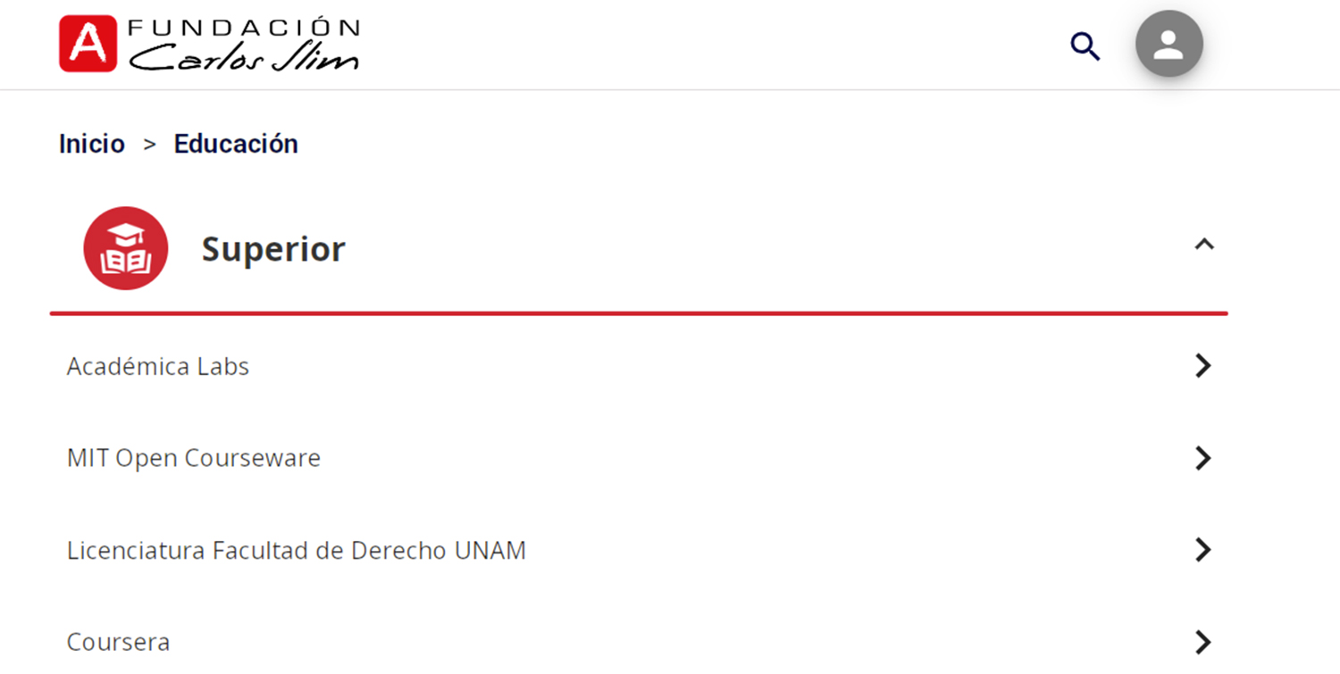This screenshot has width=1340, height=674.
Task: Click the red A logo icon
Action: click(x=88, y=43)
